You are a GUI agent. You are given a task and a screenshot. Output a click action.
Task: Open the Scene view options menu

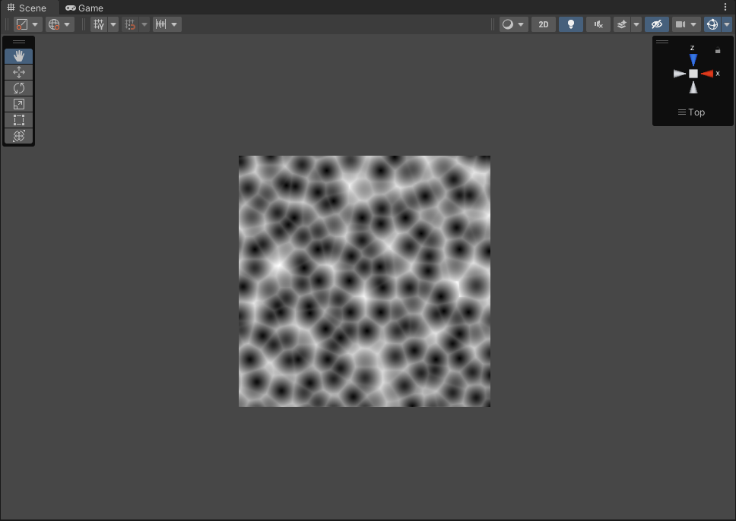pos(727,7)
